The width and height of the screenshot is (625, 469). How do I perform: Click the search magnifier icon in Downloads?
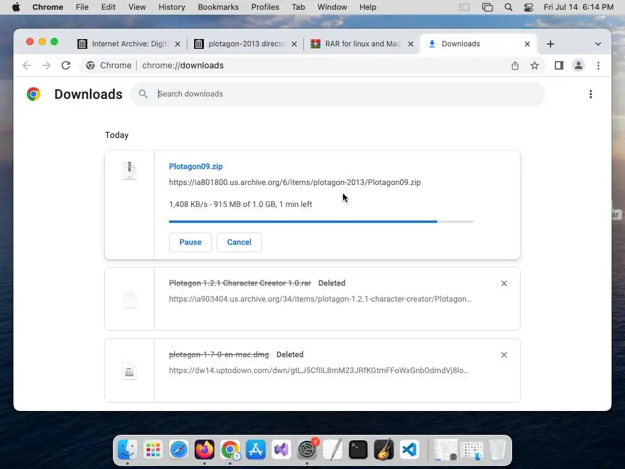click(143, 93)
